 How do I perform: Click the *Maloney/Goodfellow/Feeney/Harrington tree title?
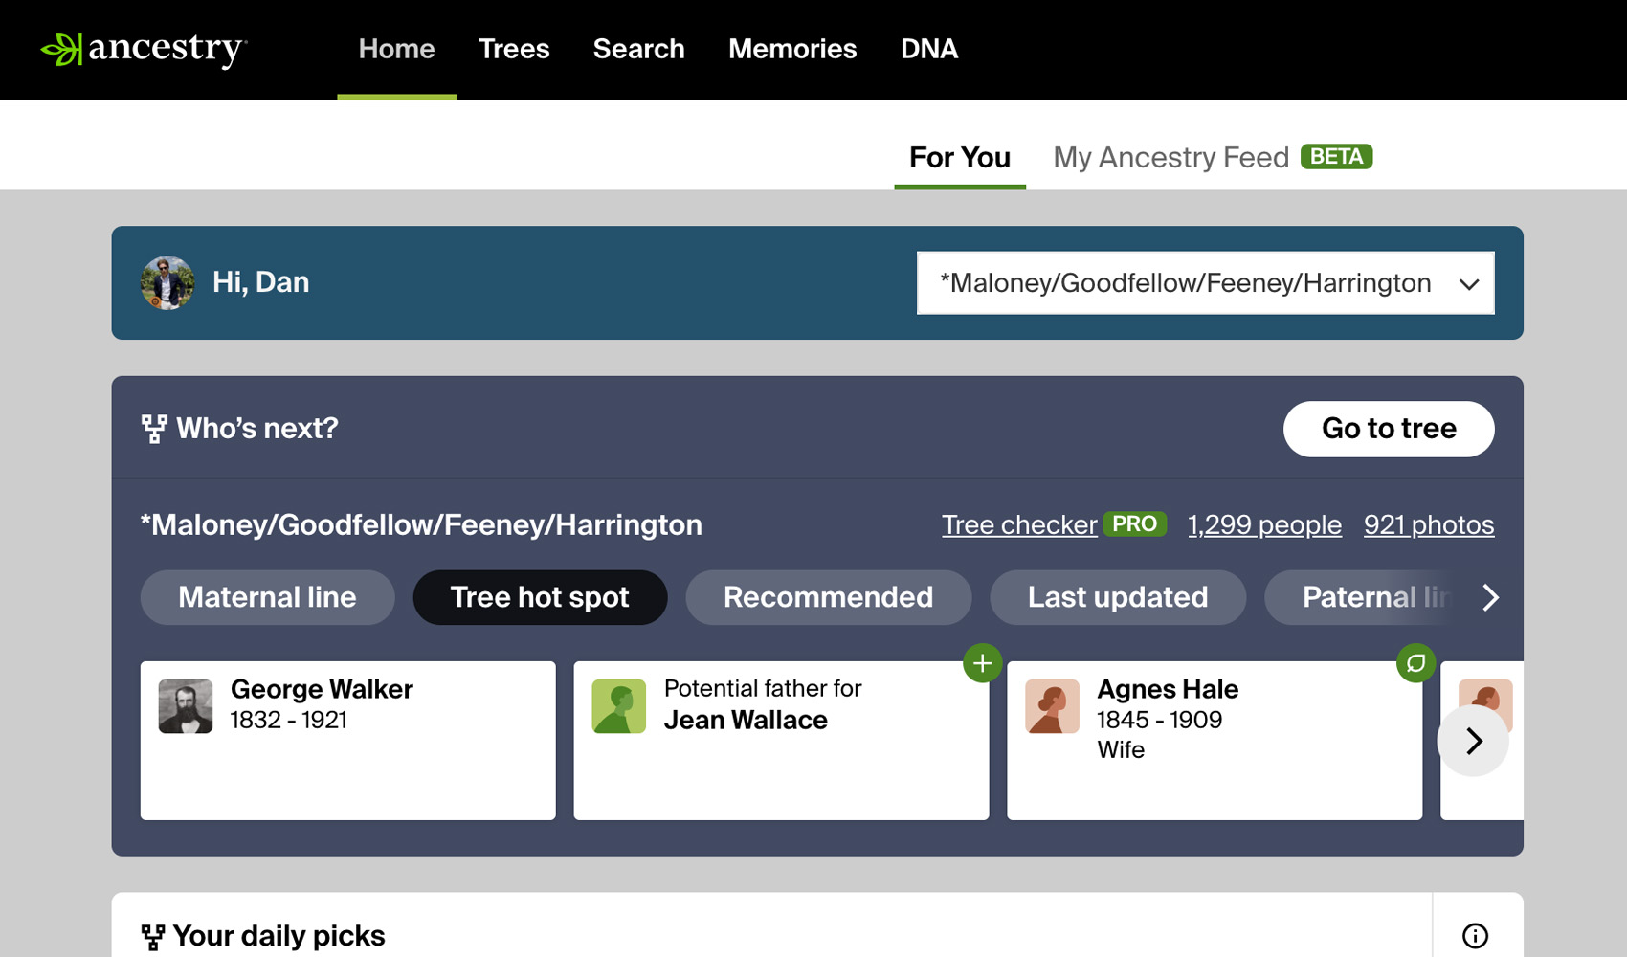(421, 525)
